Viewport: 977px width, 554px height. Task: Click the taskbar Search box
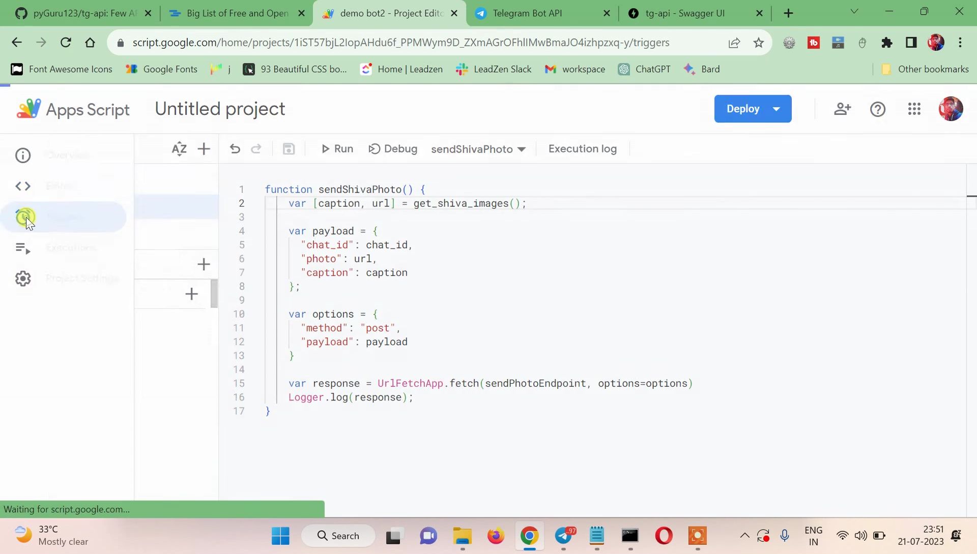[x=338, y=536]
